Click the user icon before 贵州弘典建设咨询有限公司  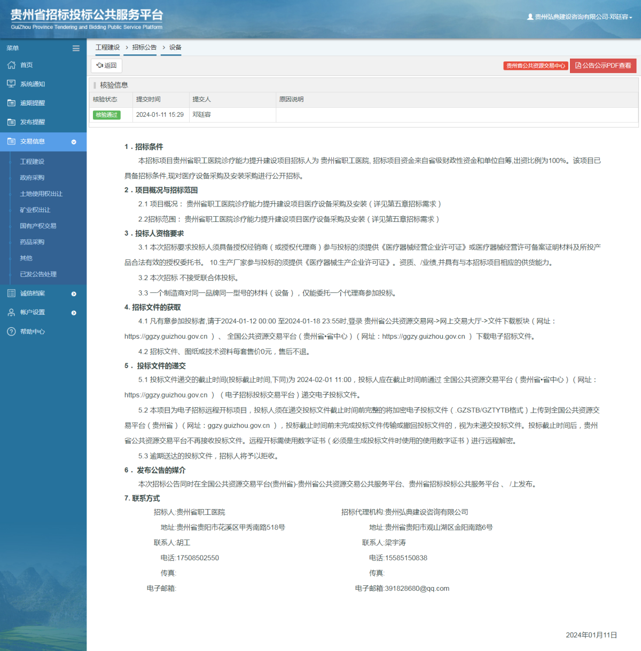pyautogui.click(x=529, y=17)
